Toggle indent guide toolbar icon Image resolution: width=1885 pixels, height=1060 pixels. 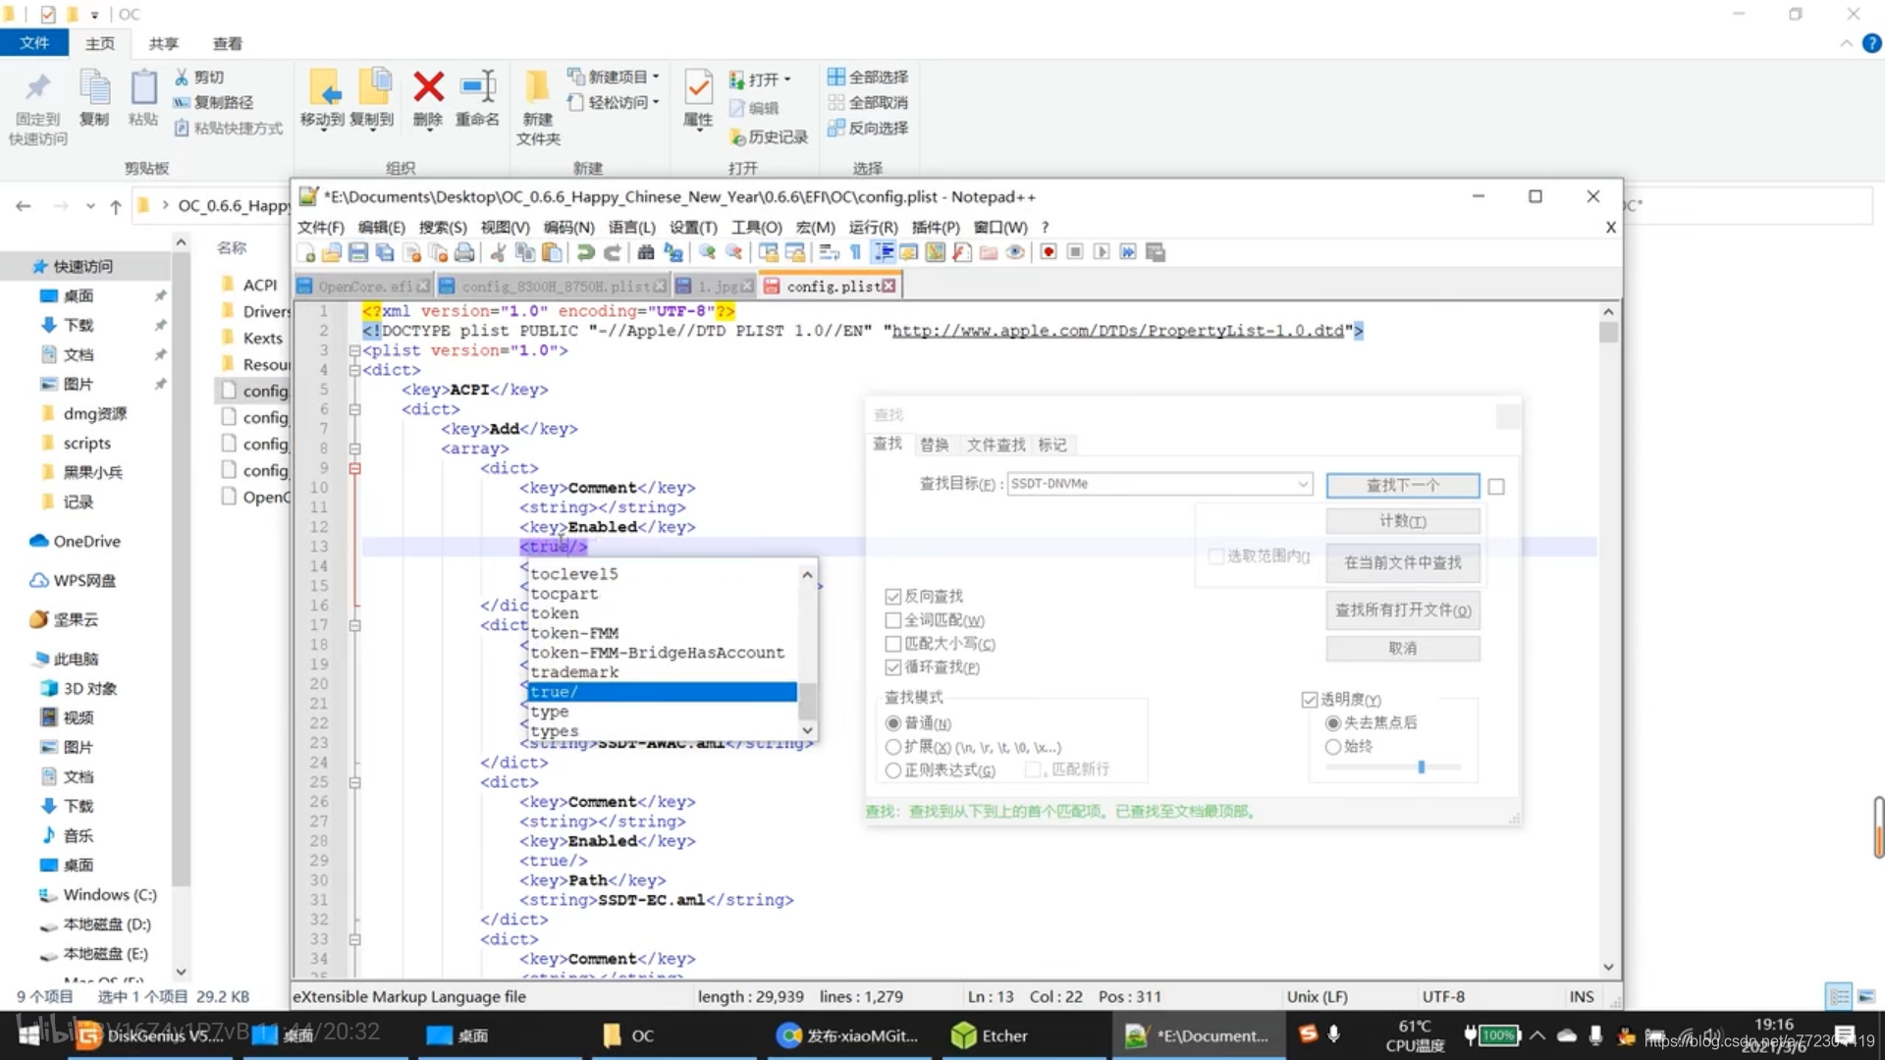(x=883, y=252)
